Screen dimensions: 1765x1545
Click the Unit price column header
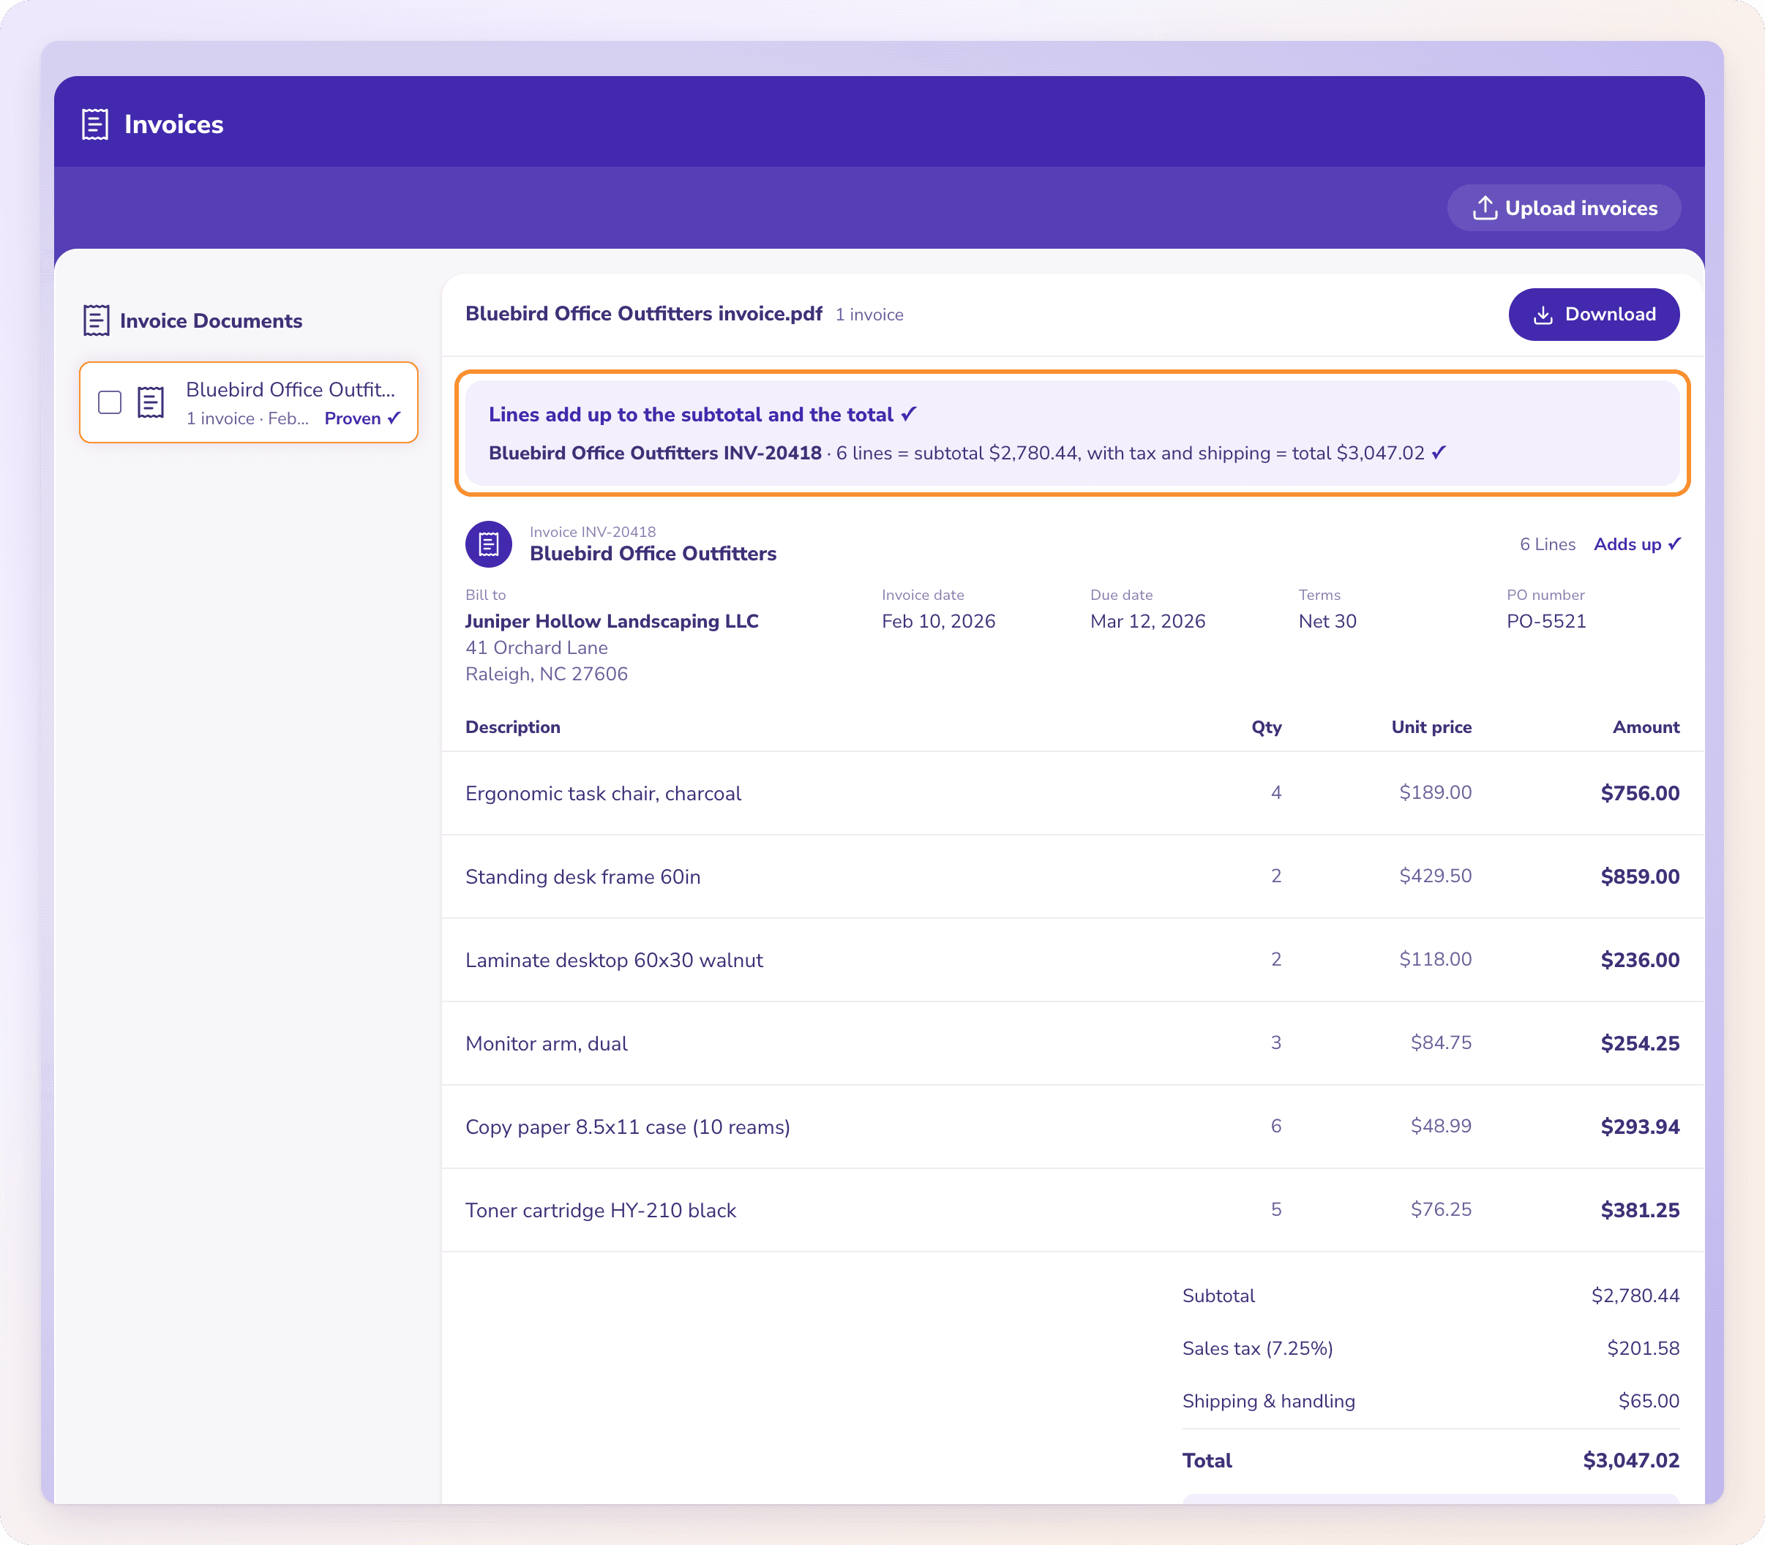coord(1431,727)
